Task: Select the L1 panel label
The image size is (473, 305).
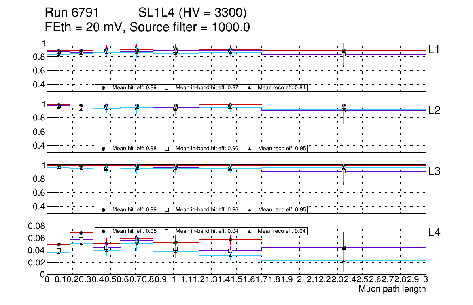Action: (x=435, y=50)
